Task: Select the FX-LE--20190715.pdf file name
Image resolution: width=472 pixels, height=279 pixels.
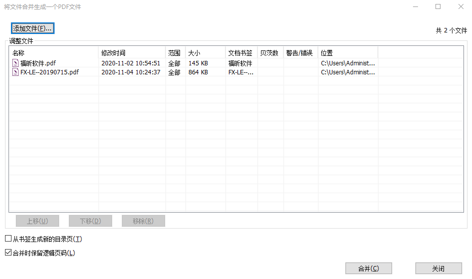Action: tap(49, 72)
